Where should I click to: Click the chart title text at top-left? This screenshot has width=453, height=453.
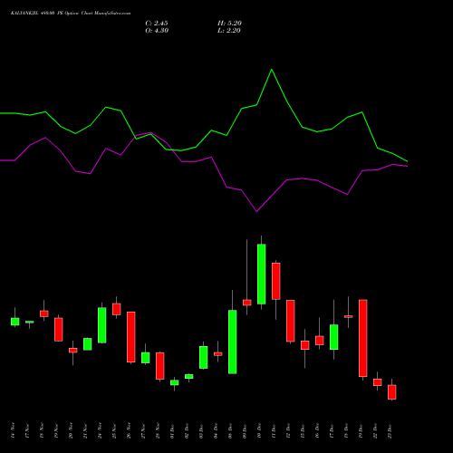tap(71, 14)
